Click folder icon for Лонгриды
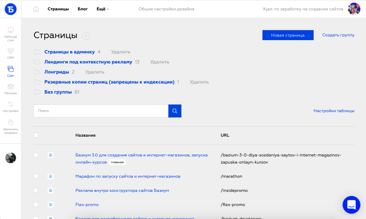366x219 pixels. tap(37, 71)
